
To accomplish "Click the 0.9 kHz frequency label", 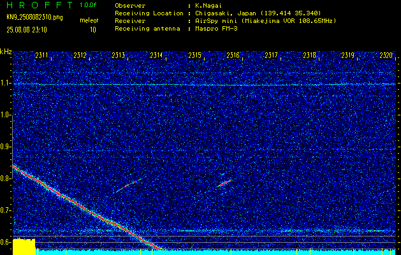I will (5, 147).
